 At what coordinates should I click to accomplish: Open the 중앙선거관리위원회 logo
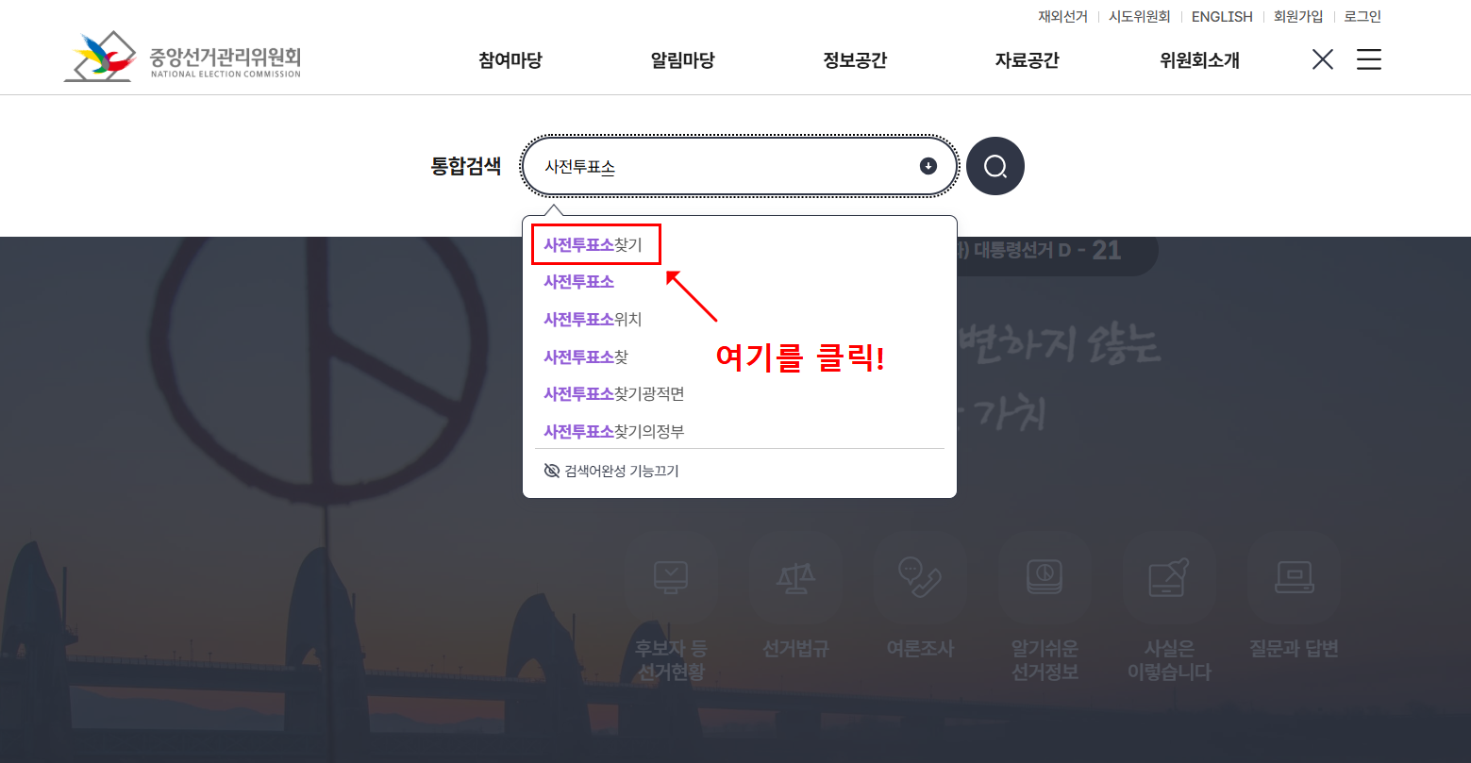[x=182, y=57]
